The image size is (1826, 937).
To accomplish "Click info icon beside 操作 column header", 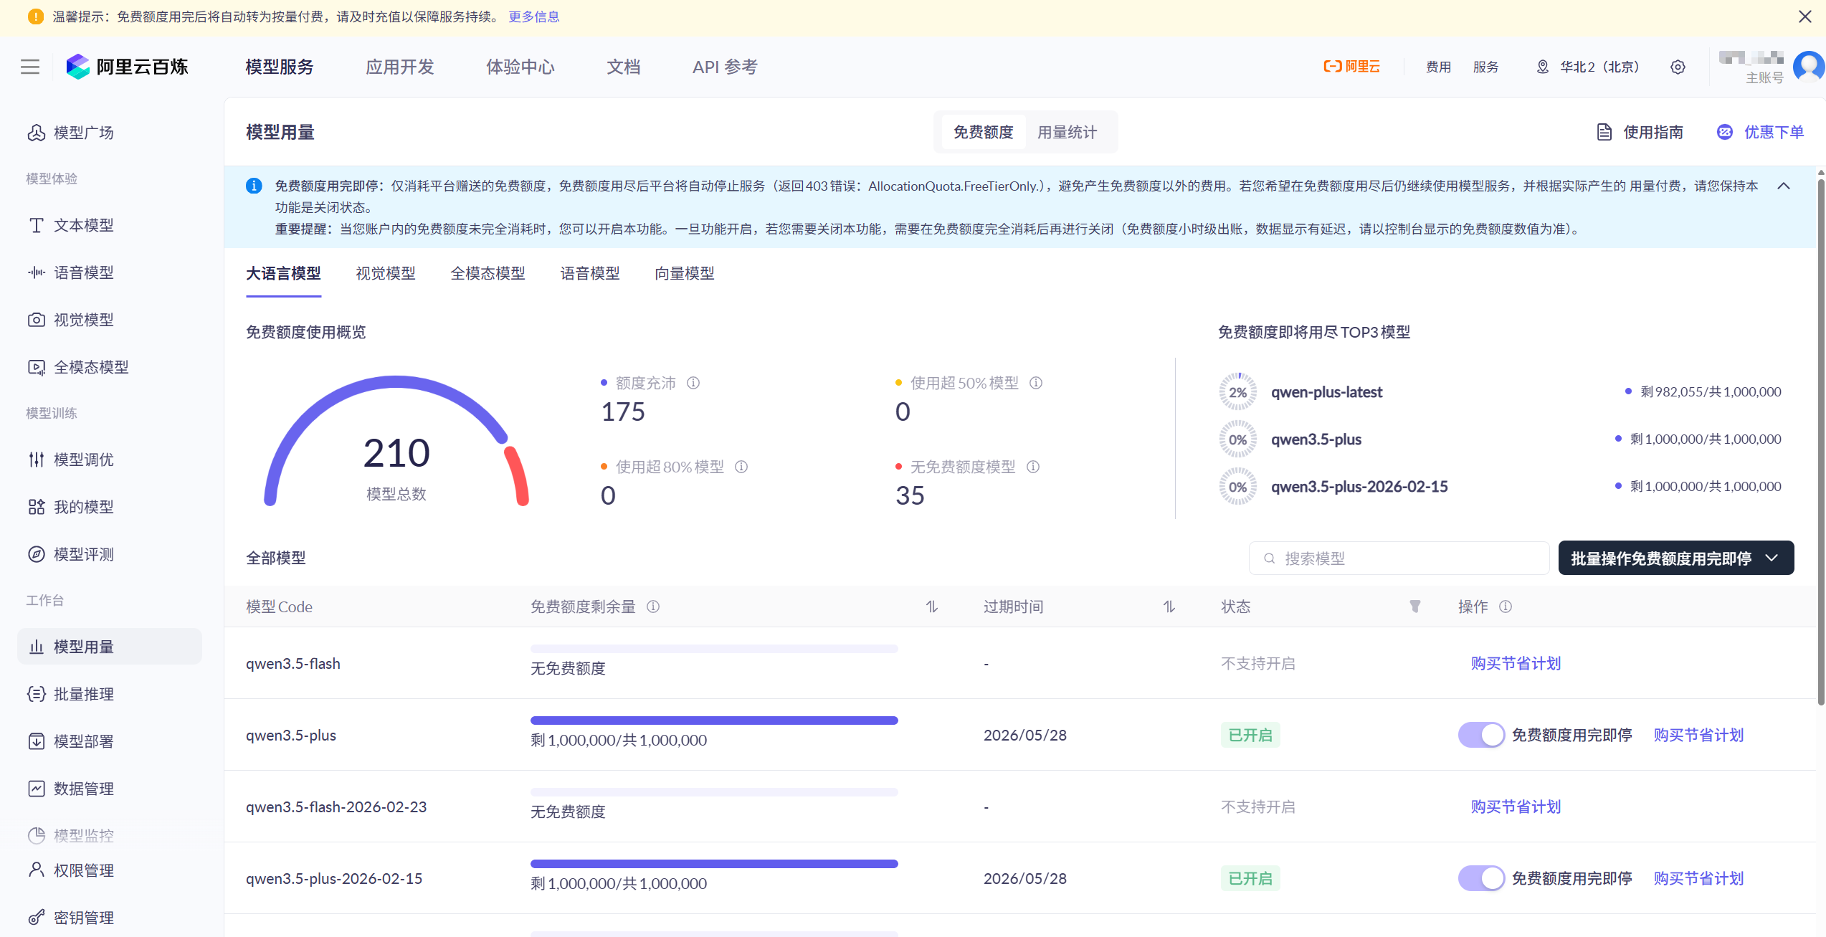I will coord(1506,607).
